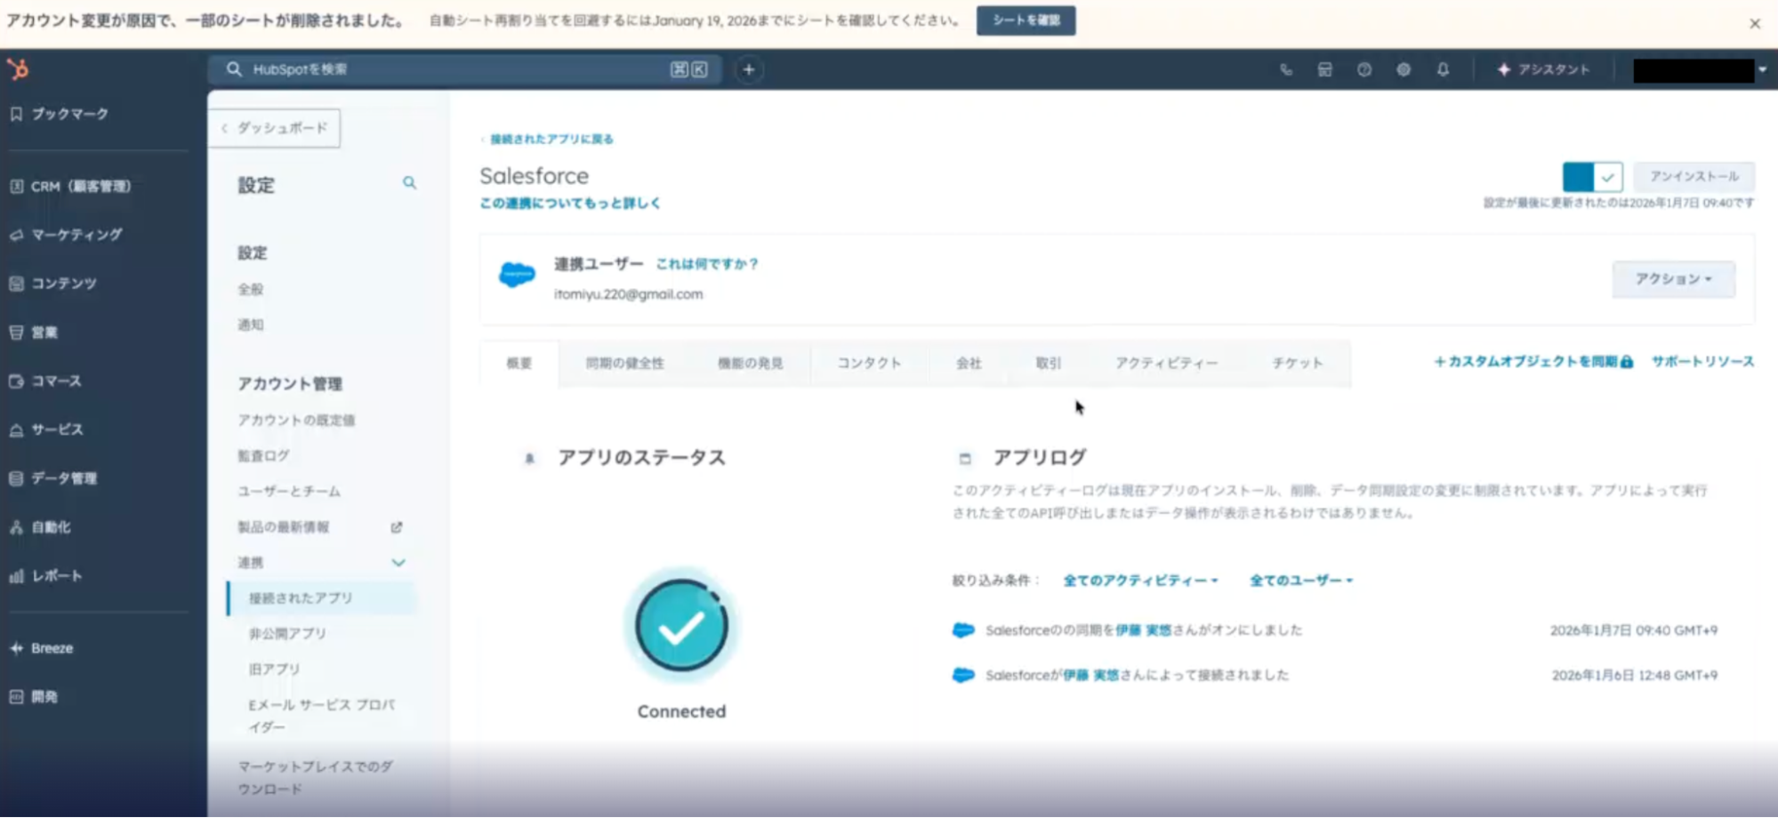Open 非公開アプリ in settings menu
The image size is (1778, 818).
tap(287, 634)
